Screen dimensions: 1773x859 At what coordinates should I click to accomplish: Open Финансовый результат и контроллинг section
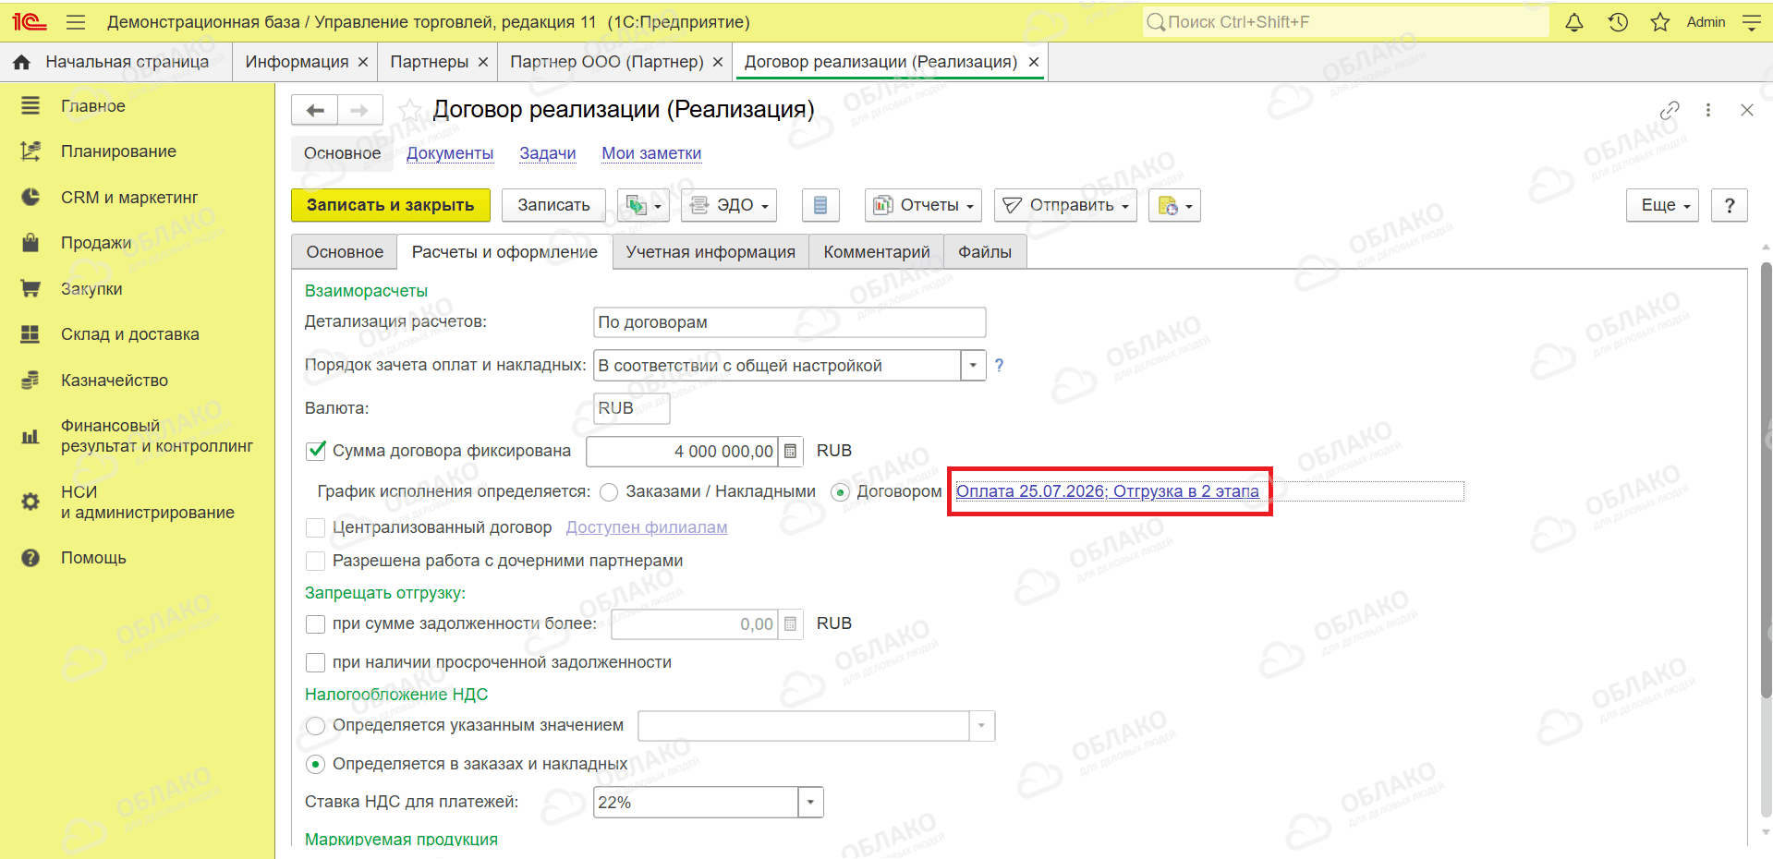157,436
